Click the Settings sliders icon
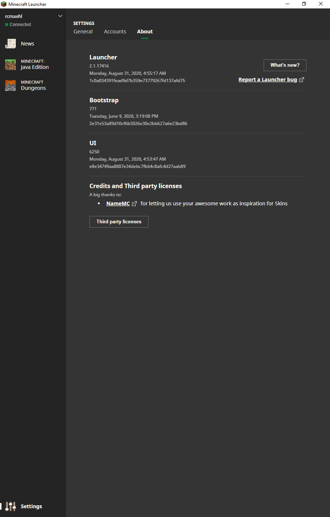Viewport: 330px width, 517px height. coord(11,506)
